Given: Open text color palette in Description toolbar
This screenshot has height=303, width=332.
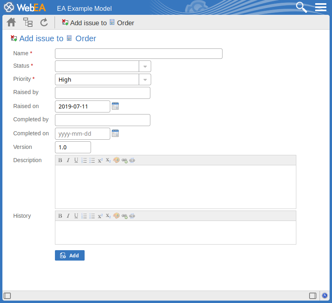Looking at the screenshot, I should click(116, 160).
